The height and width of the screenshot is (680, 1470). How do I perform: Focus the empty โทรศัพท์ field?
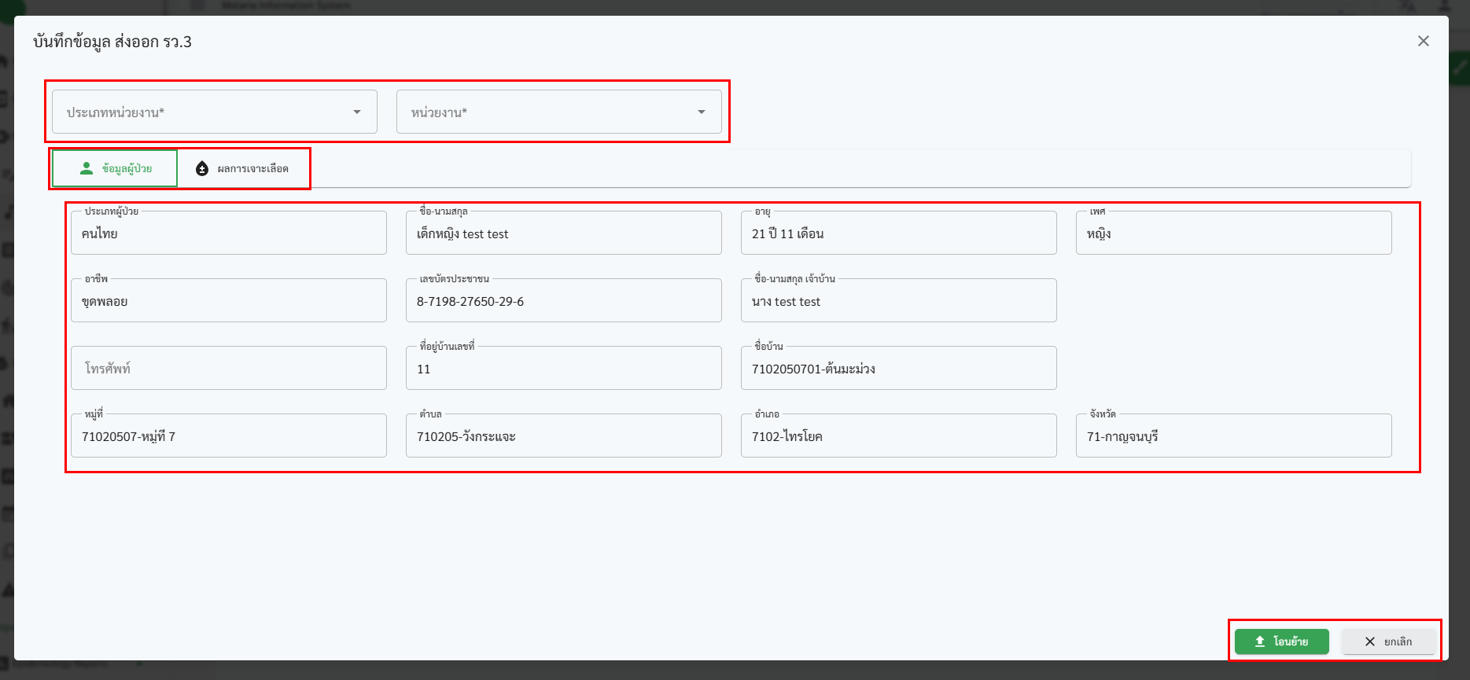click(x=228, y=368)
